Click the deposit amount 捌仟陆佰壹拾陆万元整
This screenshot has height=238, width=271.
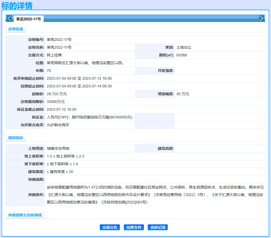coord(91,117)
